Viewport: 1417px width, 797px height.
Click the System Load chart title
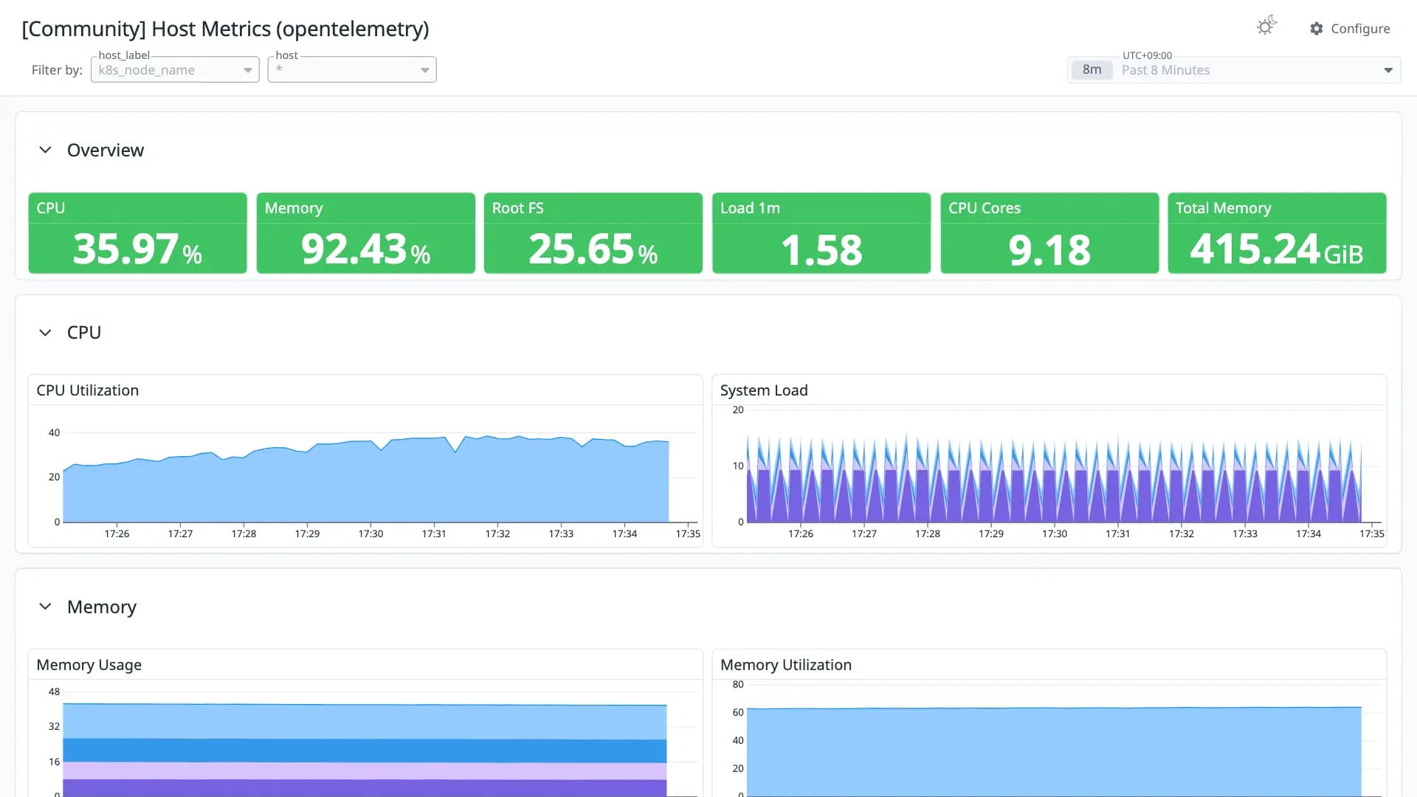pos(764,390)
